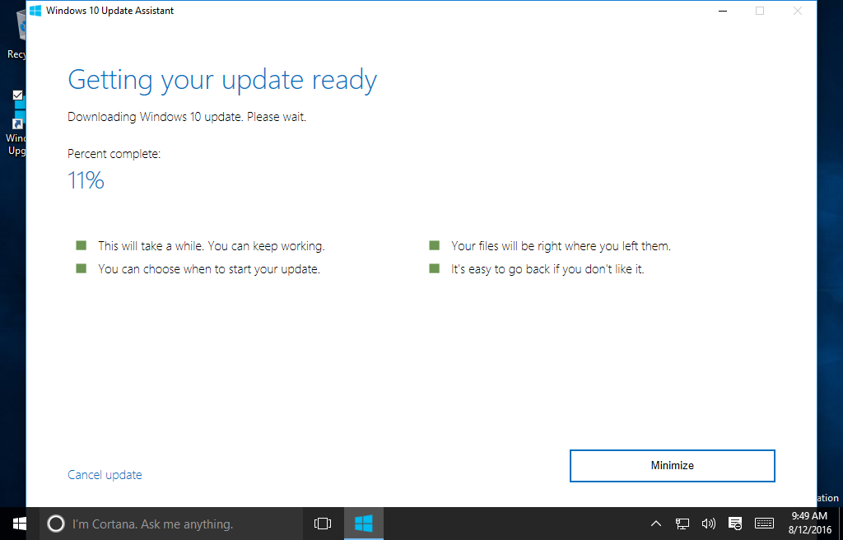Click the clock showing 9:49 AM

[x=809, y=516]
